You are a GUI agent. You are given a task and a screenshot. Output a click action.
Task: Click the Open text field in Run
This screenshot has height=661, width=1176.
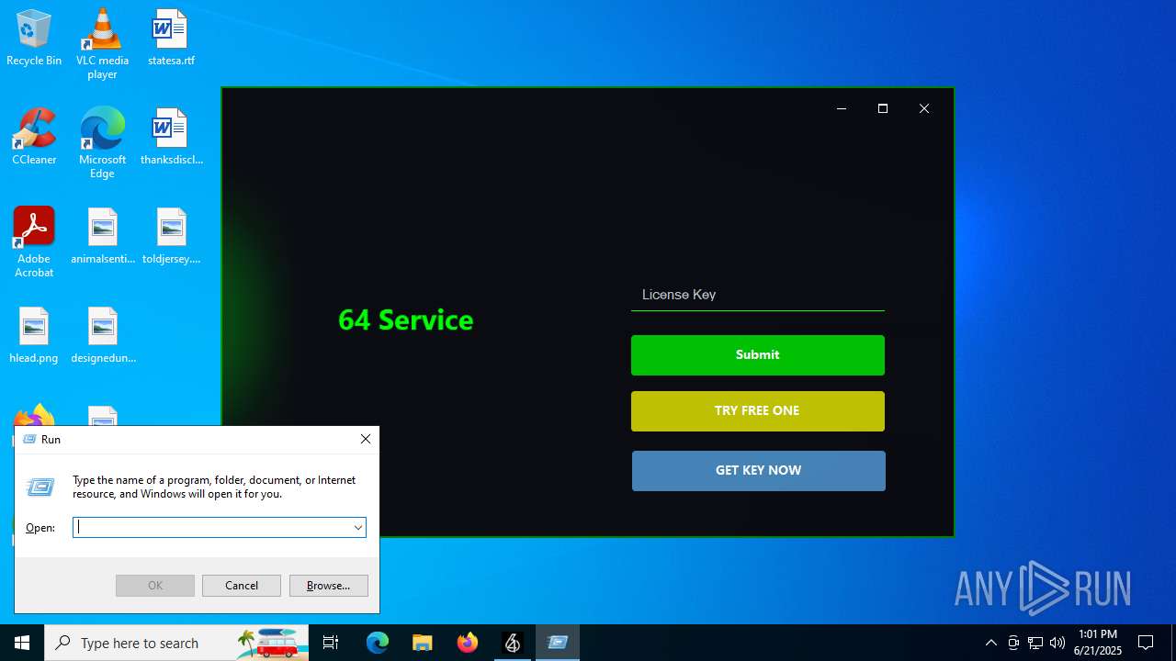211,527
